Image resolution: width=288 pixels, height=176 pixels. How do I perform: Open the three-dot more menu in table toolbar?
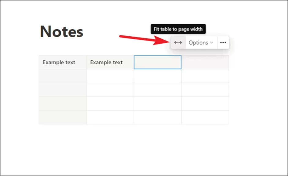(x=223, y=43)
